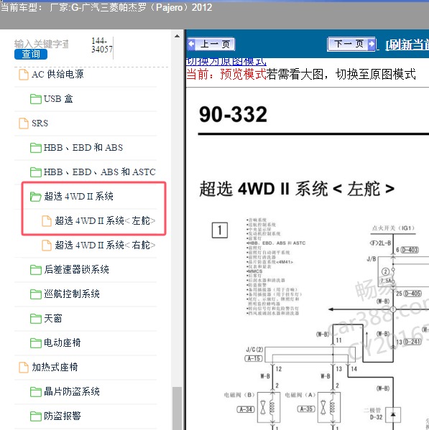The width and height of the screenshot is (429, 430).
Task: Expand HBB、EBD 和 ABS folder
Action: pos(83,148)
